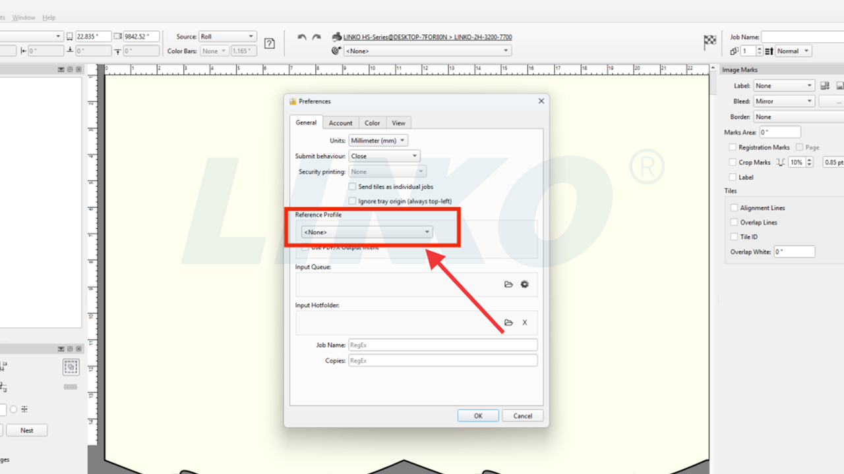Click the Image Marks panel scroll-up arrow
This screenshot has height=474, width=844.
(713, 68)
